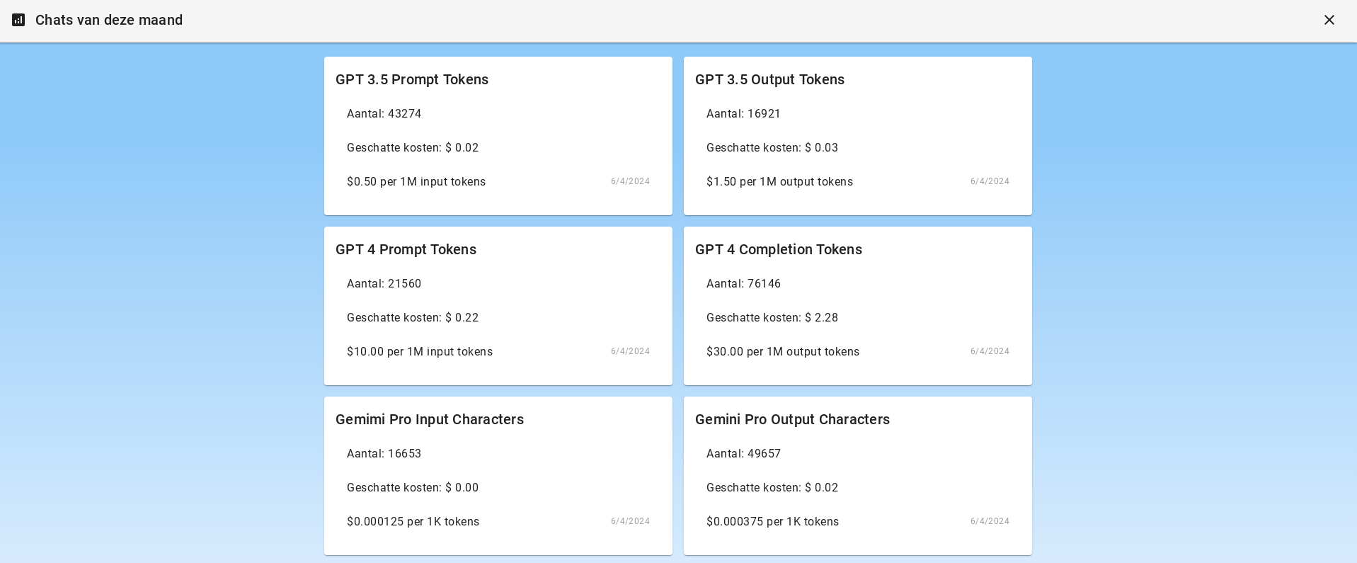Click the date in GPT 4 Prompt Tokens card
Image resolution: width=1357 pixels, height=563 pixels.
[630, 351]
